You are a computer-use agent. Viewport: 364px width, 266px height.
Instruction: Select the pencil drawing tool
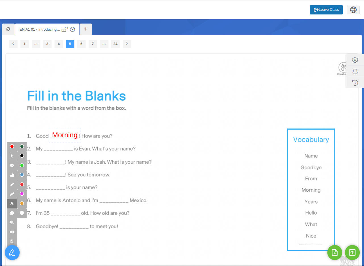12,184
